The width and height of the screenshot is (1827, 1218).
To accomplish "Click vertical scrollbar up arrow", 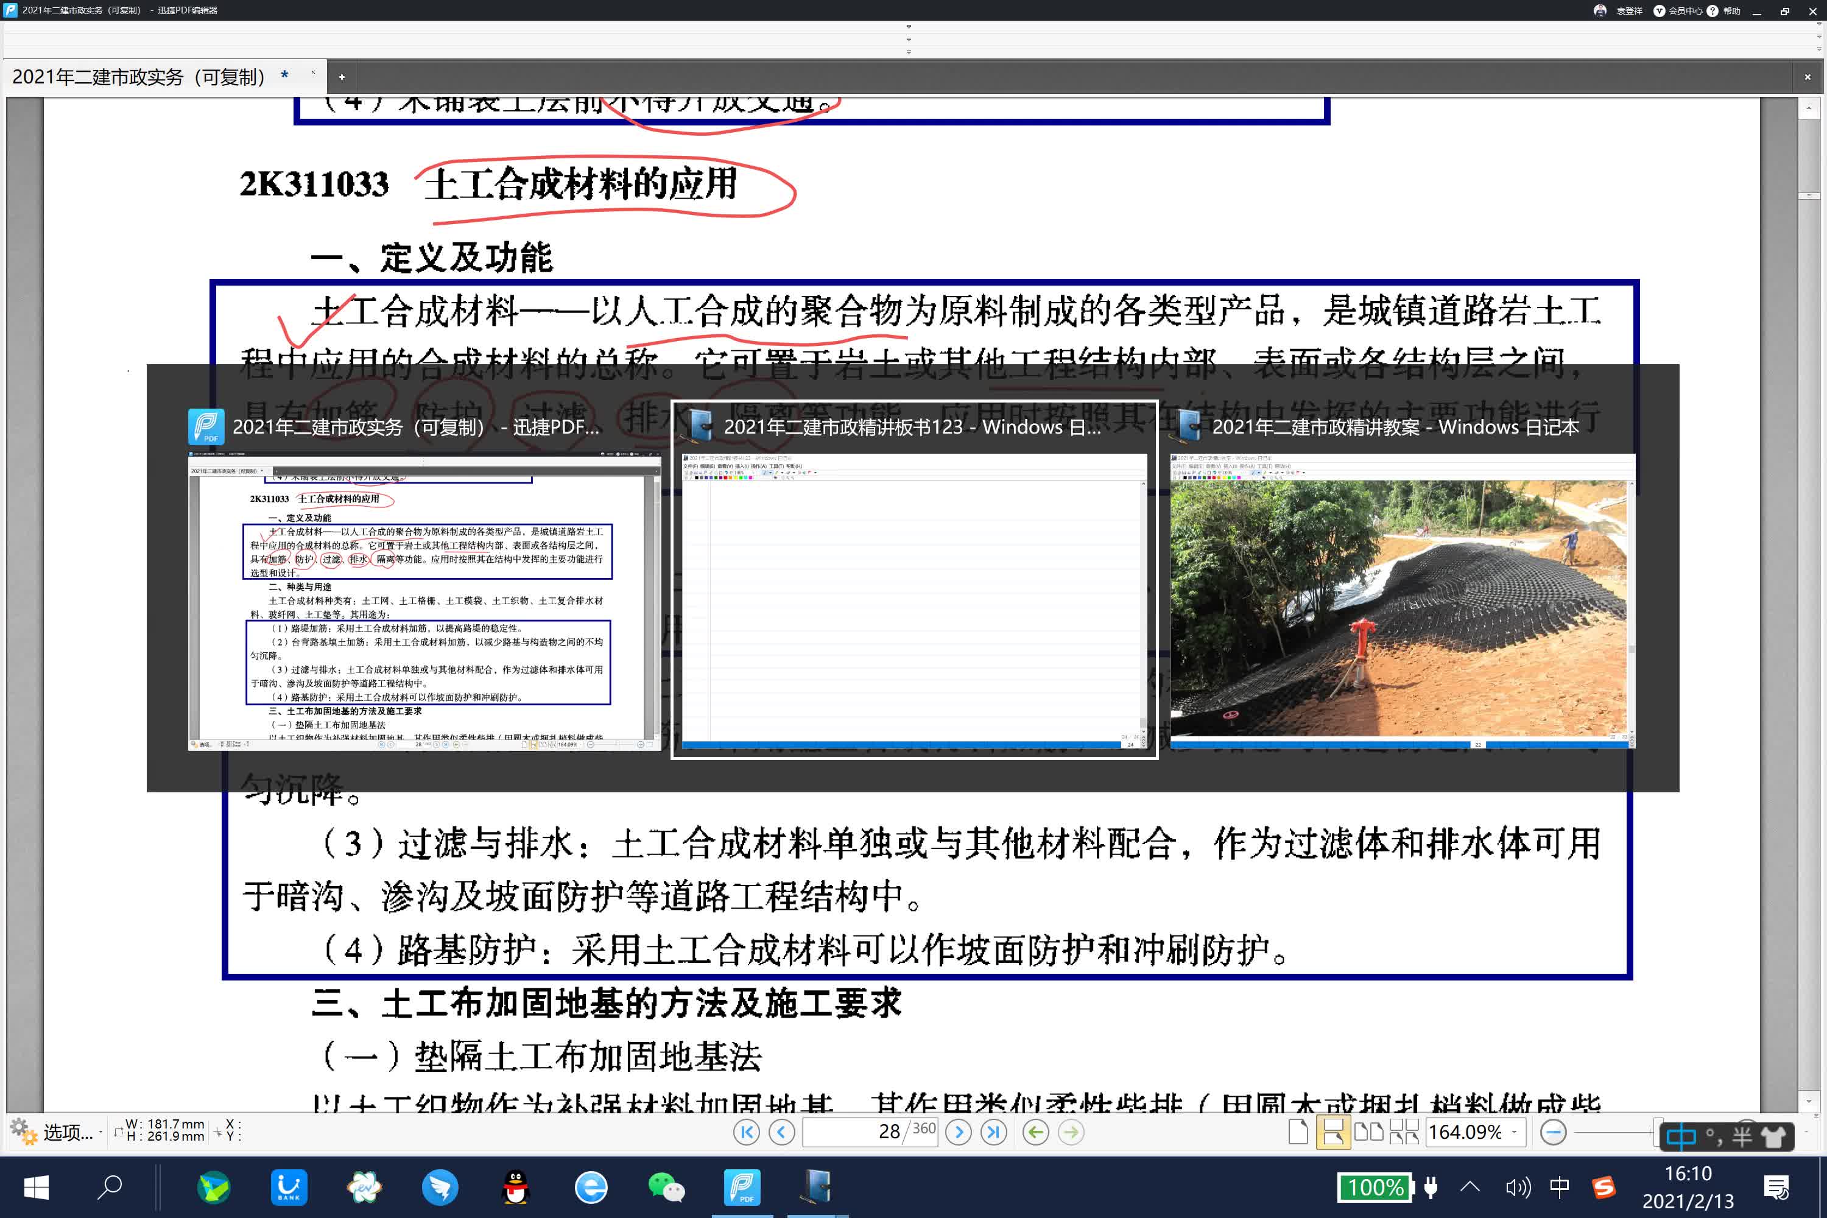I will coord(1809,109).
